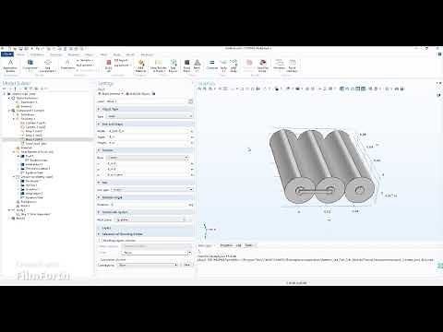Click Add Material in the ribbon
The width and height of the screenshot is (443, 332).
coord(140,65)
